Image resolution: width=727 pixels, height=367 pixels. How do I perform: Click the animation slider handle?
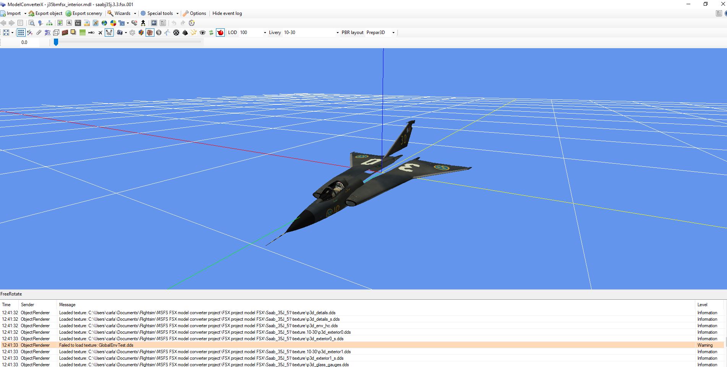(56, 42)
